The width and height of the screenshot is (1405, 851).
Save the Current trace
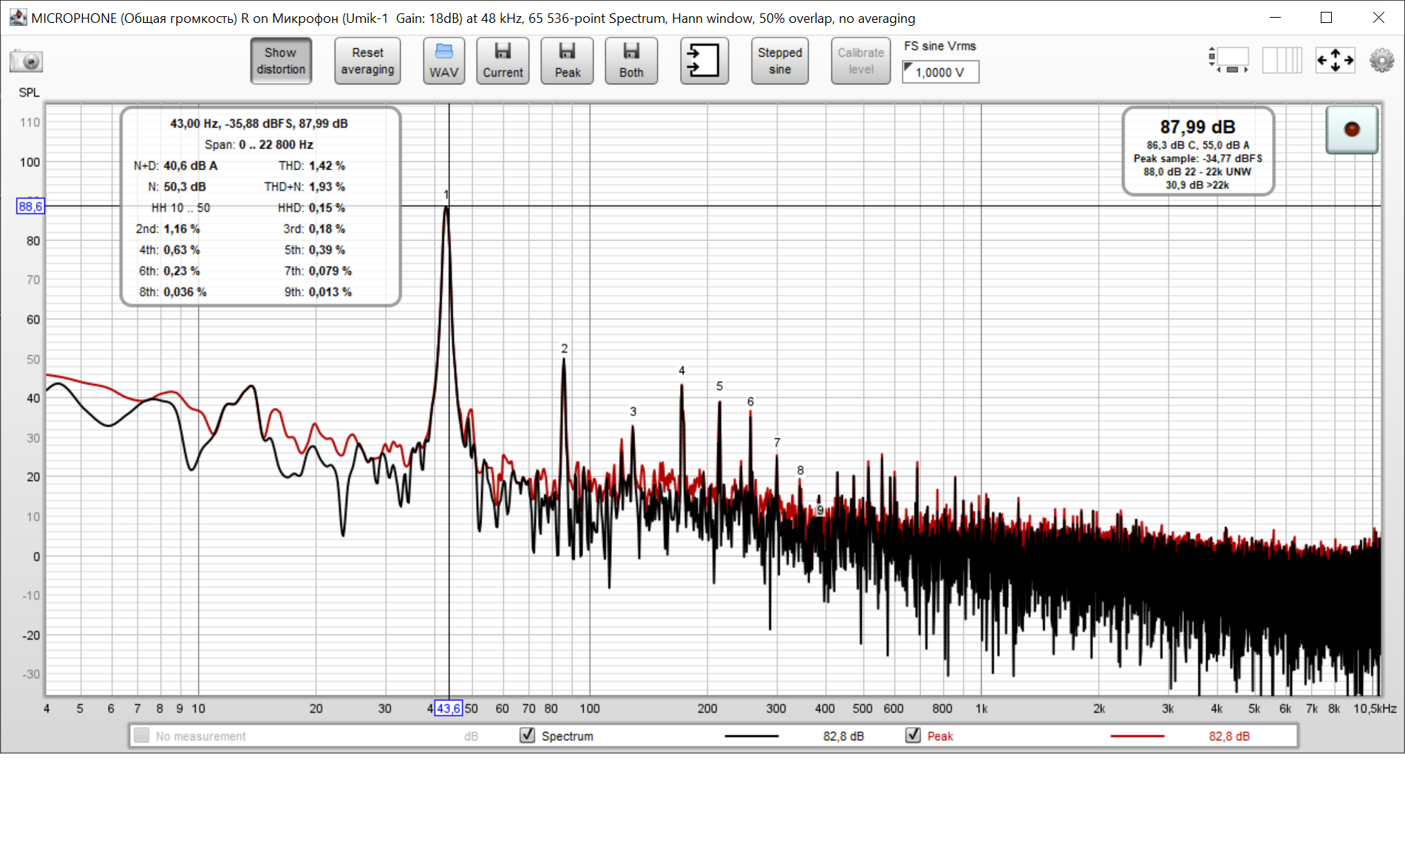coord(503,61)
